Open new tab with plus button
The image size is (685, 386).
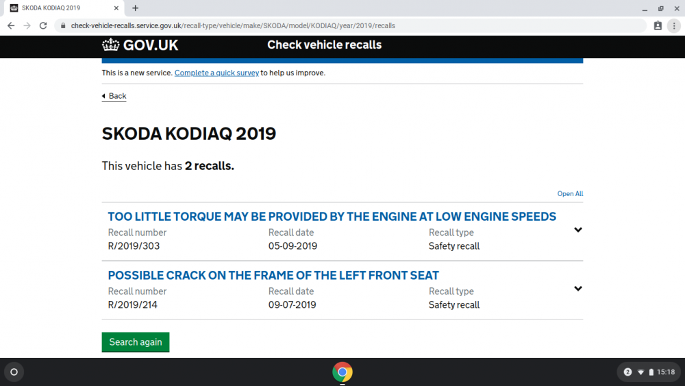coord(136,8)
